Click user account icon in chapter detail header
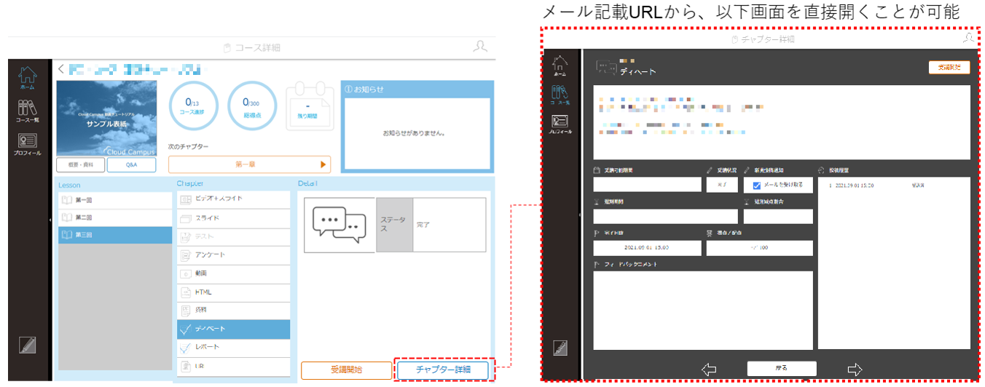 [x=968, y=37]
